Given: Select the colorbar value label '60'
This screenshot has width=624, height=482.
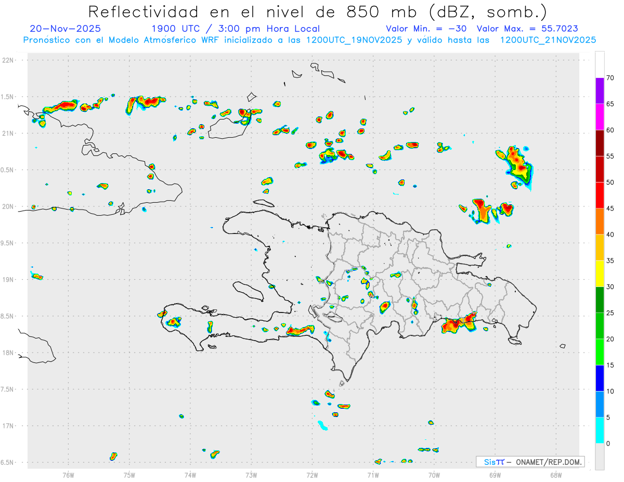Looking at the screenshot, I should (610, 130).
